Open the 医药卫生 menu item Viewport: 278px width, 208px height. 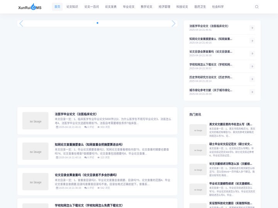click(x=200, y=7)
